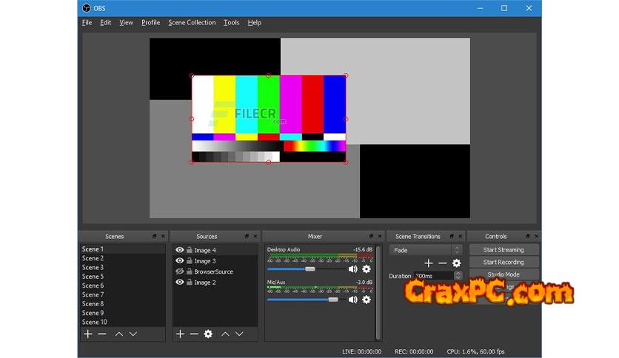Click the Duration spinner arrows
The image size is (619, 358).
(x=458, y=276)
